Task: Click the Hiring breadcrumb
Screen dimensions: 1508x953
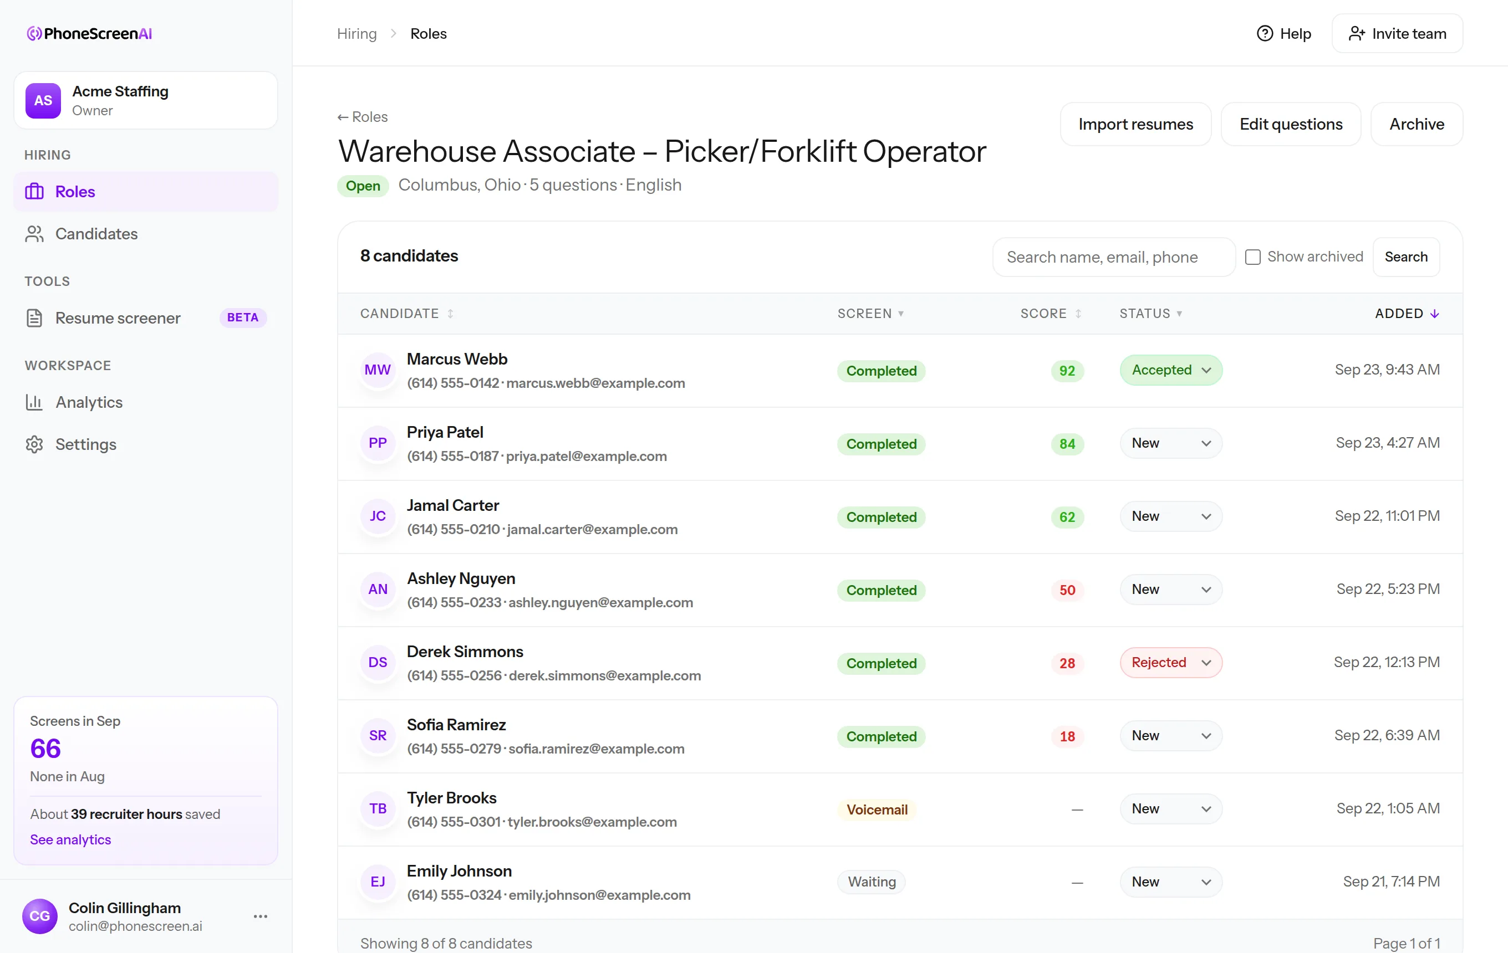Action: [x=357, y=34]
